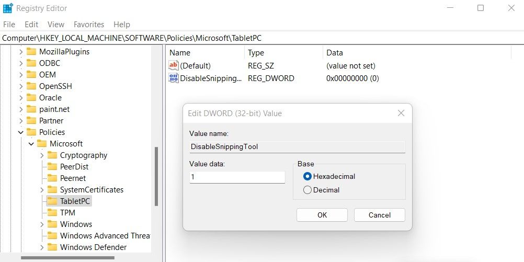
Task: Select the Decimal base option
Action: coord(307,190)
